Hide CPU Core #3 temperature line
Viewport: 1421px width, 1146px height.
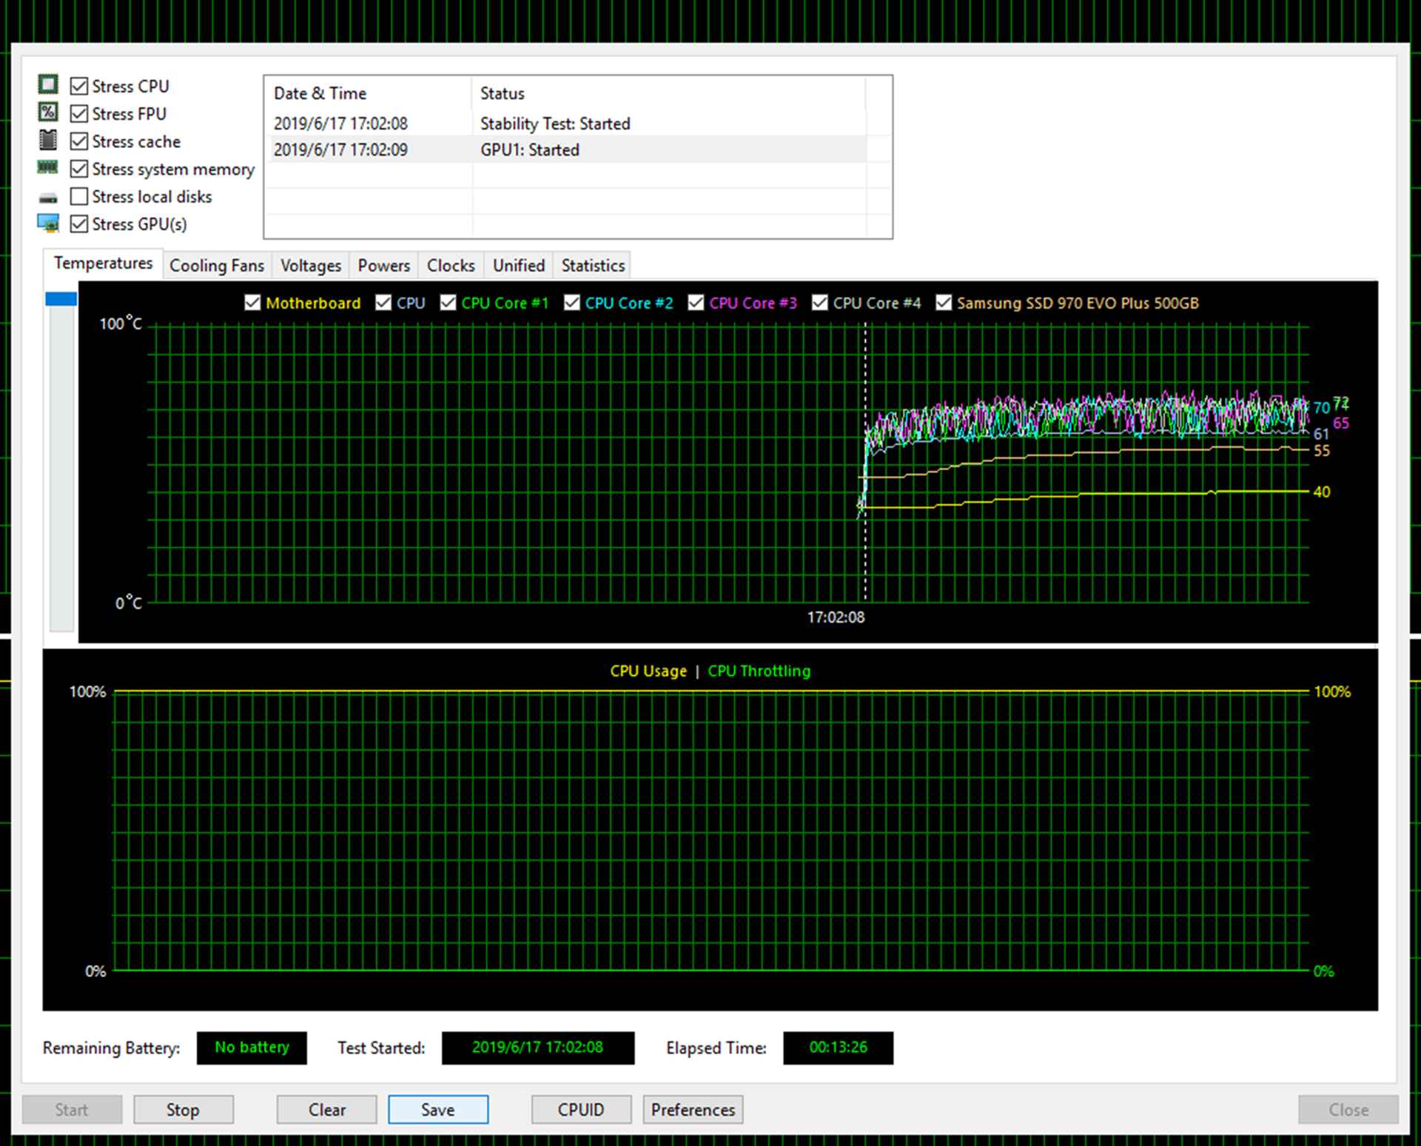click(x=696, y=303)
